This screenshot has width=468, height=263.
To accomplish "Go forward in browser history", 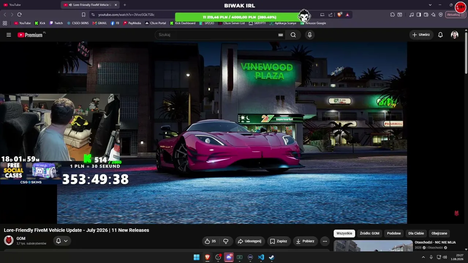I will 12,15.
